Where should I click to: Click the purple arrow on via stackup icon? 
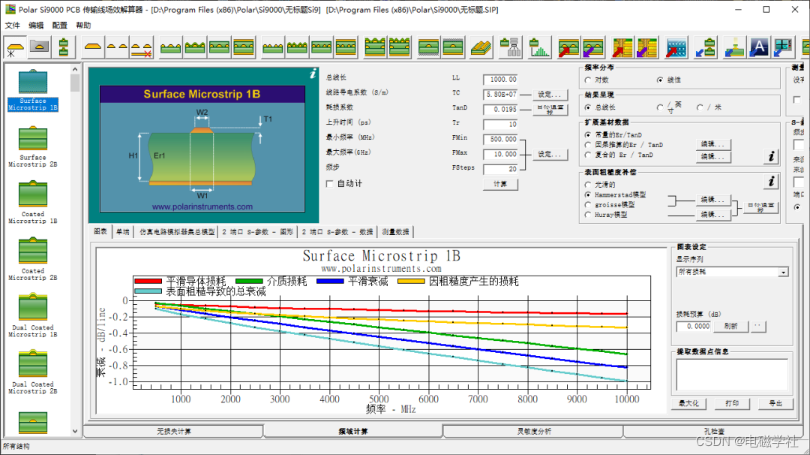point(646,47)
